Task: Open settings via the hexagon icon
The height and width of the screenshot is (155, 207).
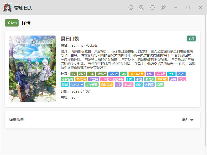Action: (153, 7)
